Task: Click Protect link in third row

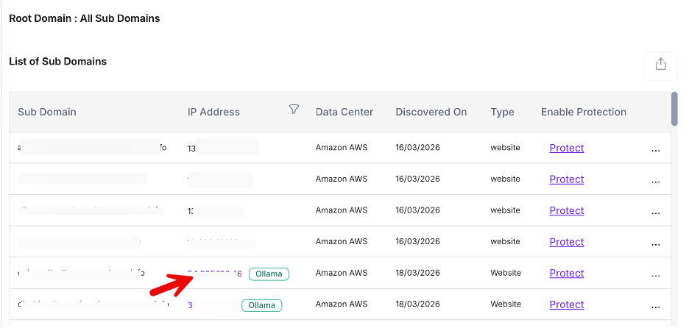Action: (566, 210)
